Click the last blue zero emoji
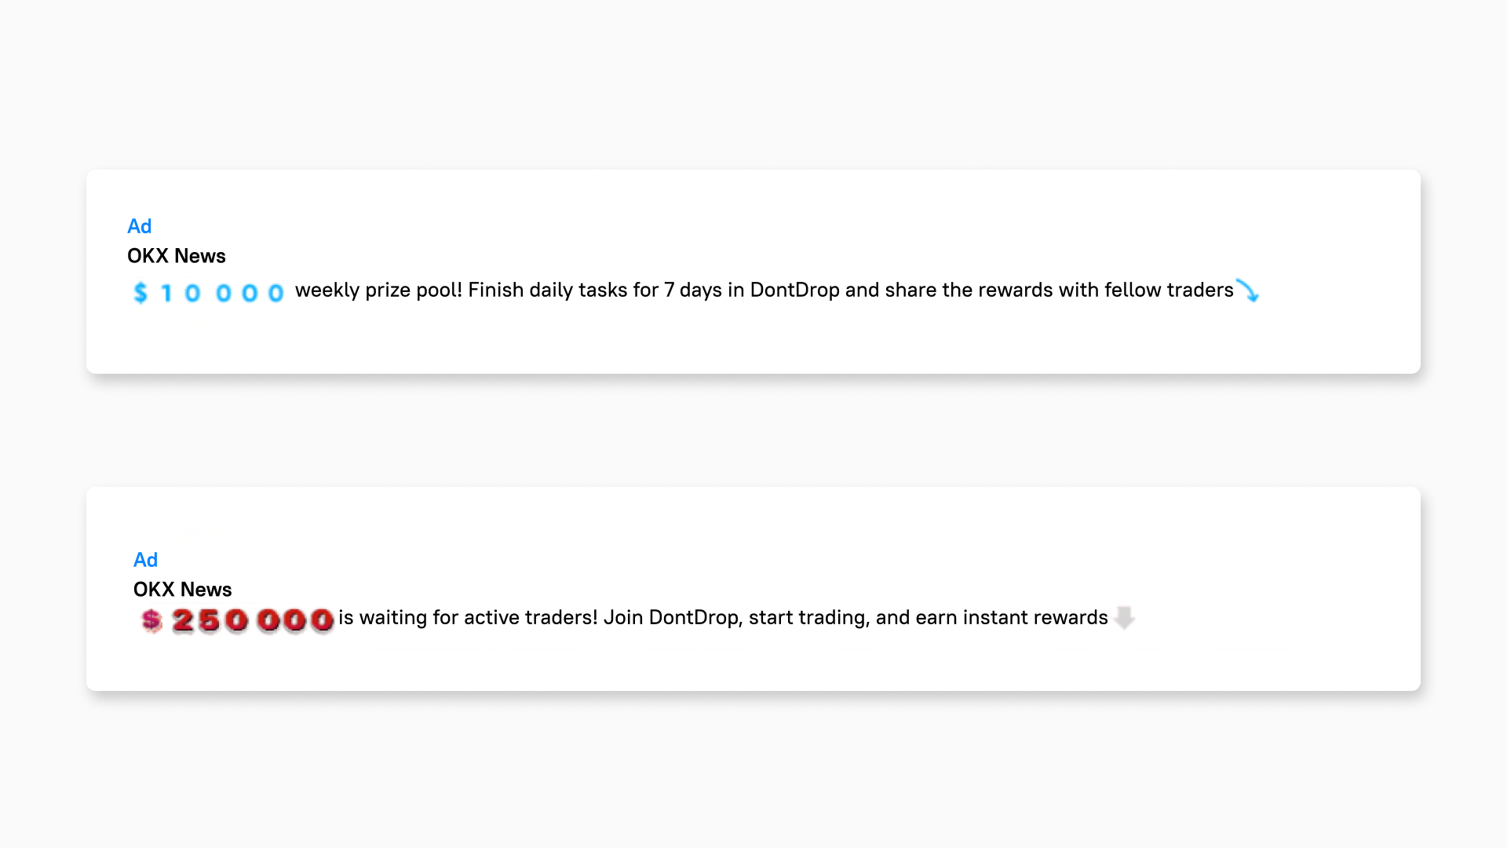The image size is (1507, 848). tap(275, 294)
